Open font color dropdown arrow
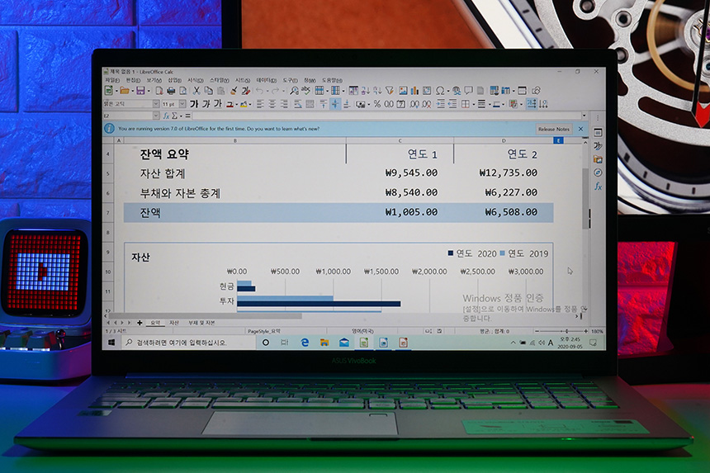This screenshot has width=710, height=473. pyautogui.click(x=237, y=105)
